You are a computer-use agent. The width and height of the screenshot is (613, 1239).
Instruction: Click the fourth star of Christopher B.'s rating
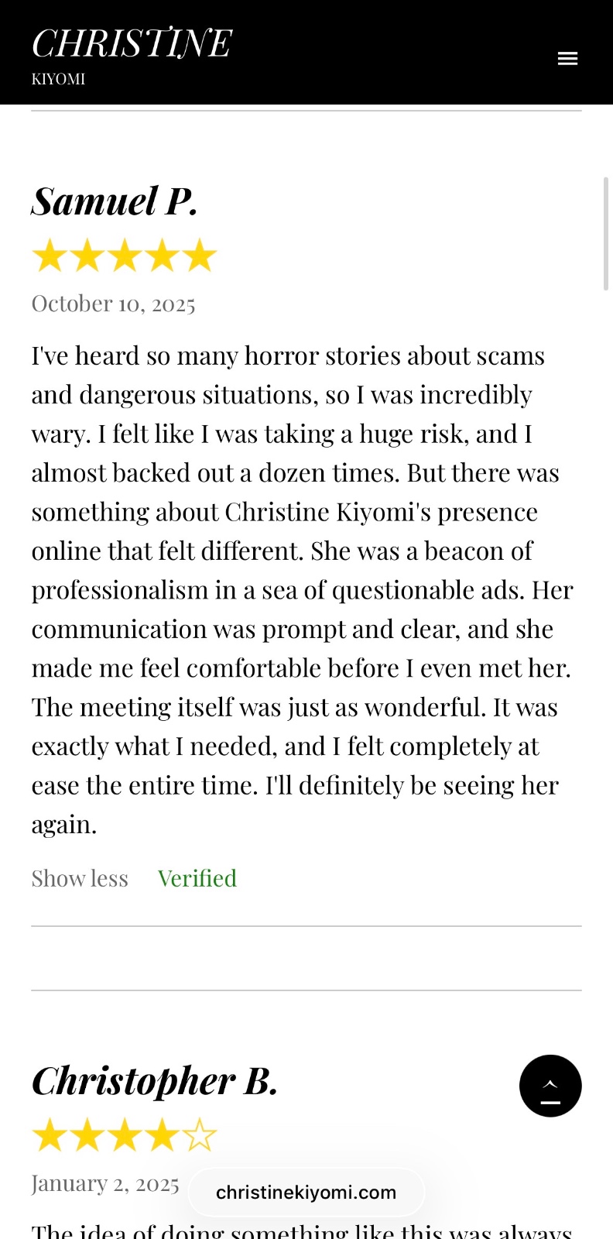point(163,1135)
